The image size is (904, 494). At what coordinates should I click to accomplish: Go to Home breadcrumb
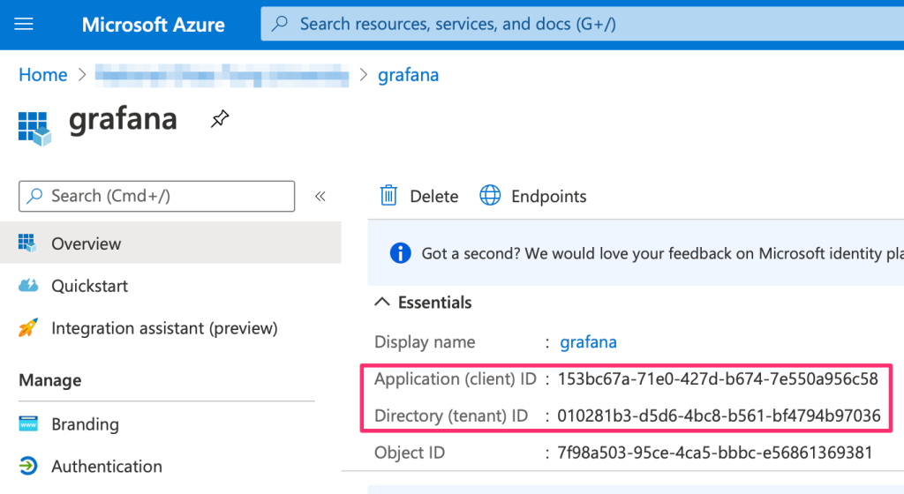coord(43,75)
